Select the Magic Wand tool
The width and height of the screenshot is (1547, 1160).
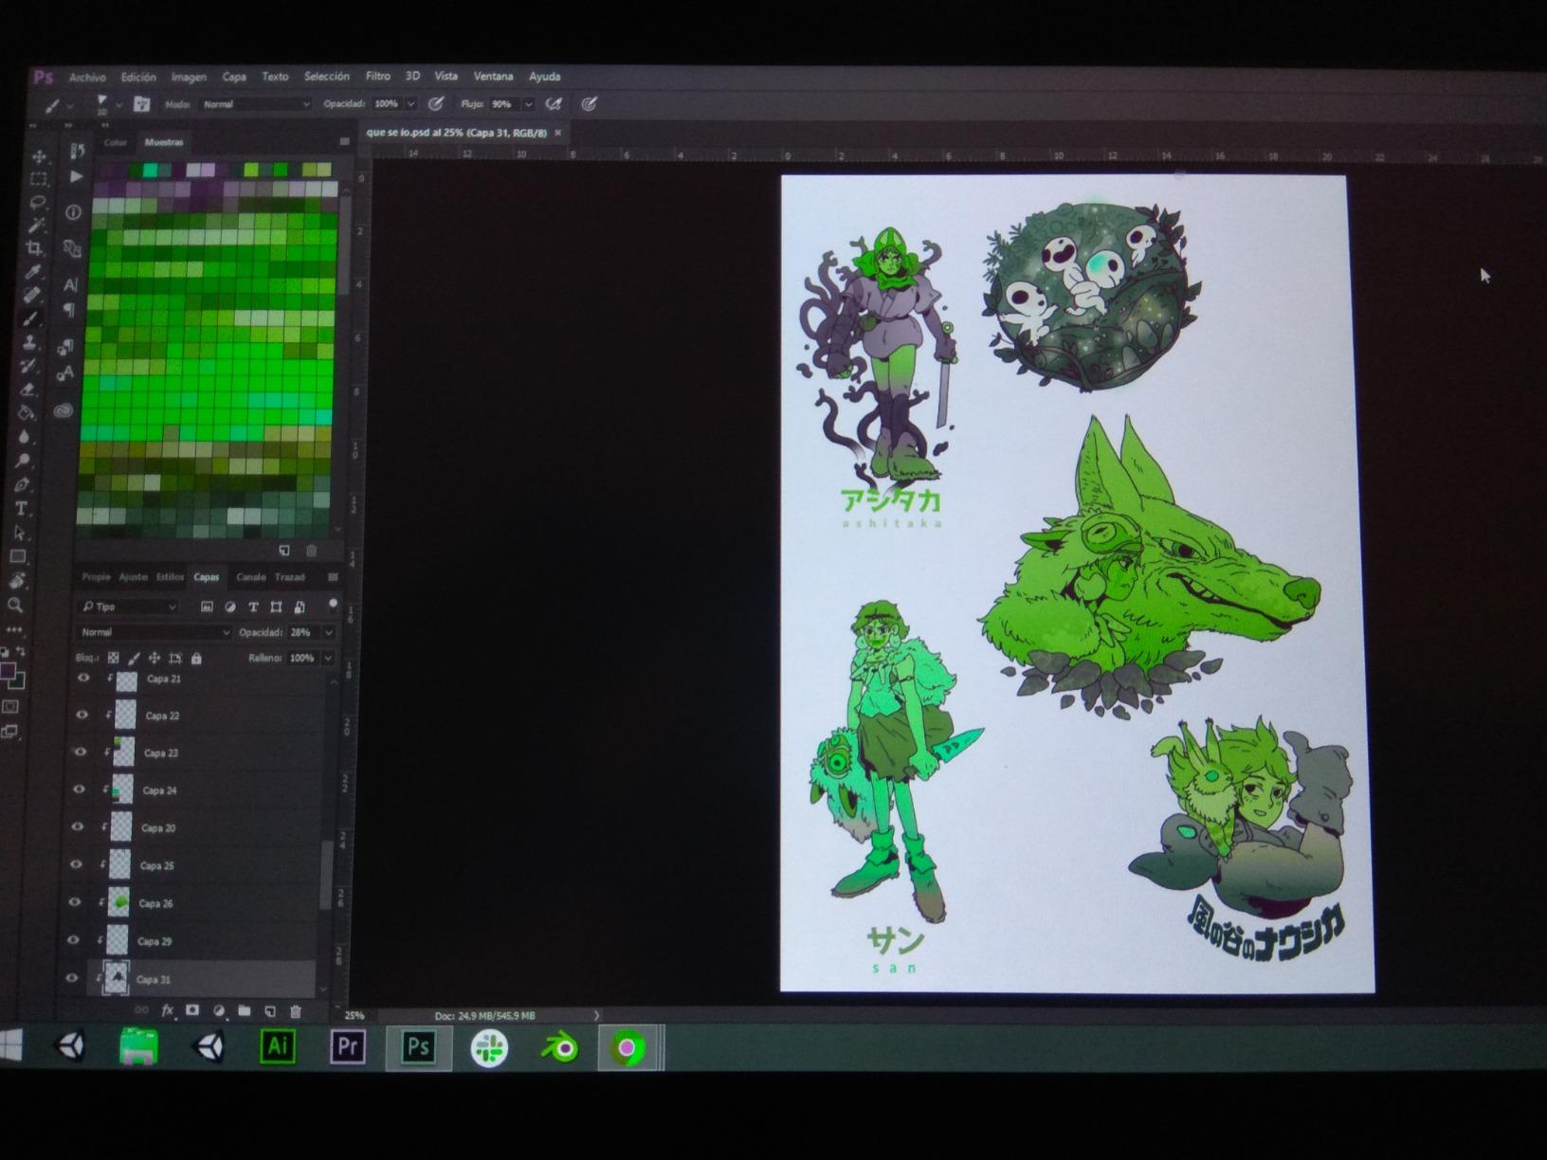click(37, 226)
